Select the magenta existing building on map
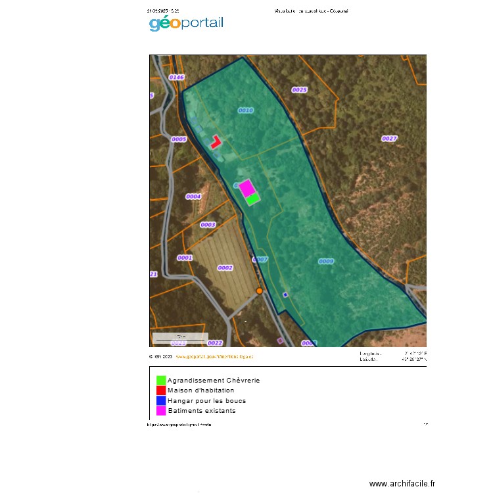This screenshot has width=493, height=493. [246, 188]
